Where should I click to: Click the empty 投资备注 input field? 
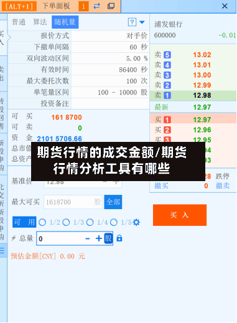pos(109,103)
